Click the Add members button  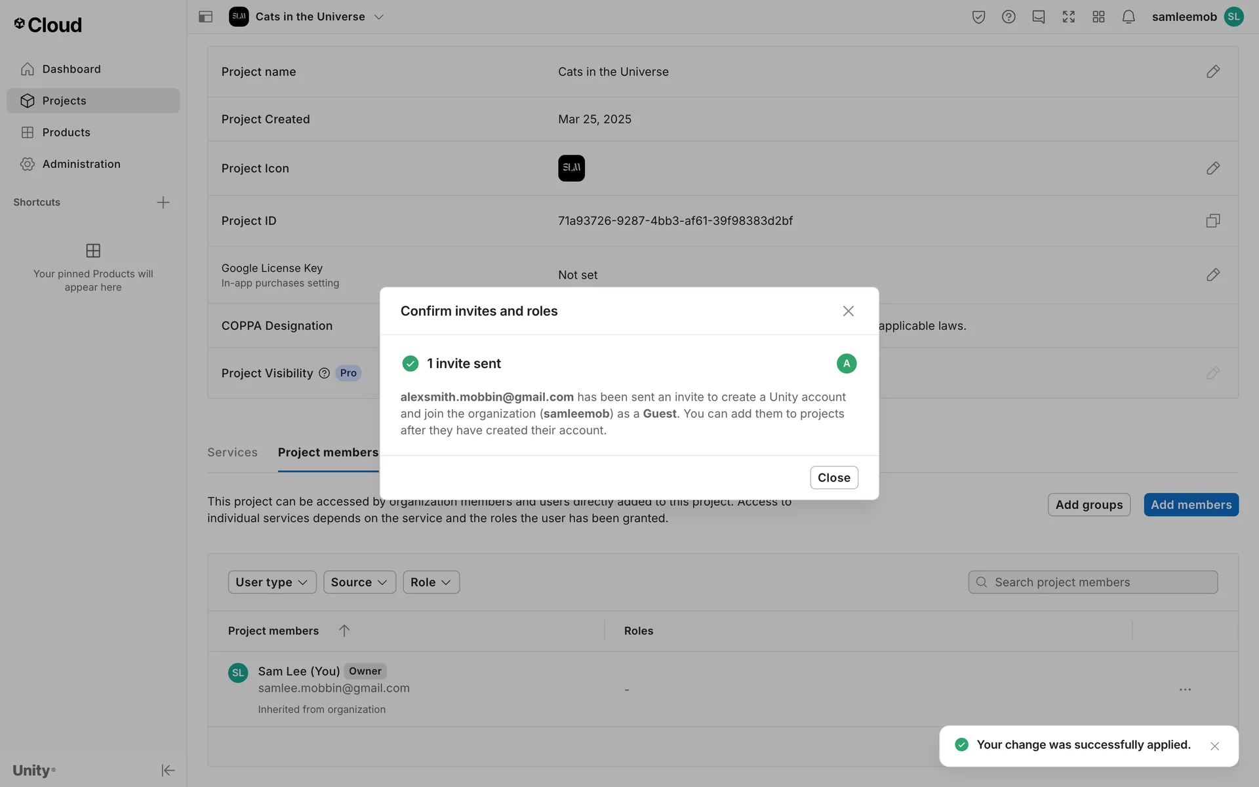click(1190, 504)
